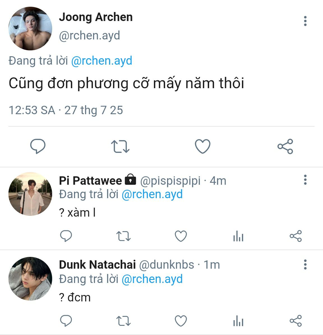The width and height of the screenshot is (323, 335).
Task: Like Pi Pattawee's reply
Action: point(181,236)
